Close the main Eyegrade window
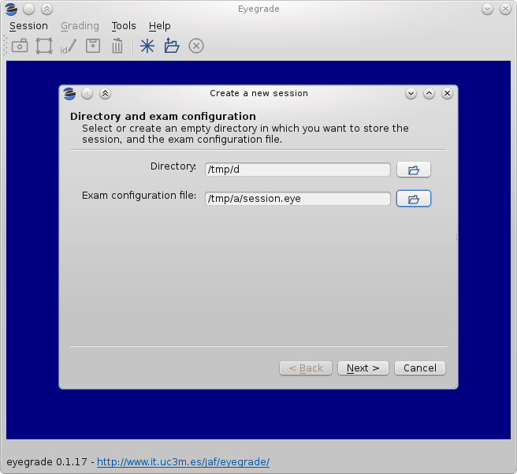This screenshot has width=517, height=474. coord(505,9)
